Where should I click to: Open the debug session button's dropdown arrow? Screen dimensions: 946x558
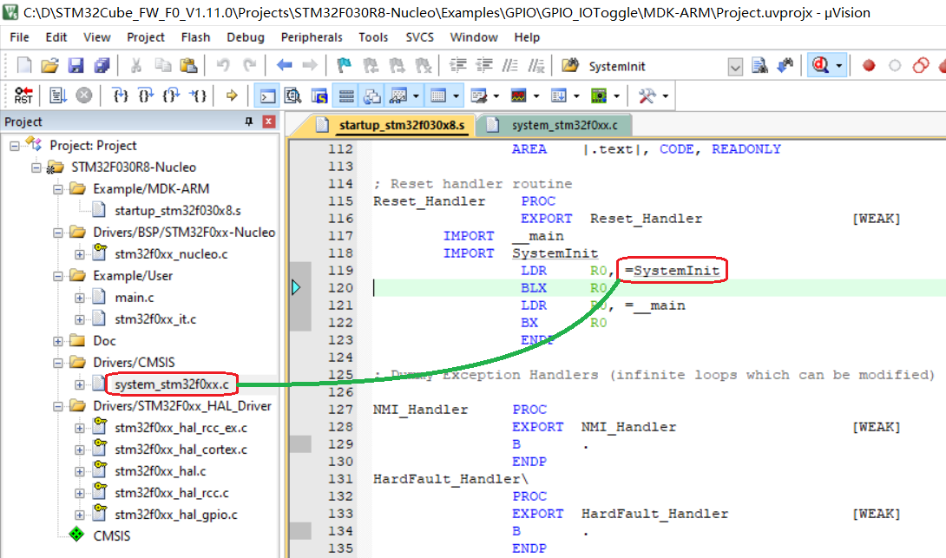click(x=838, y=66)
